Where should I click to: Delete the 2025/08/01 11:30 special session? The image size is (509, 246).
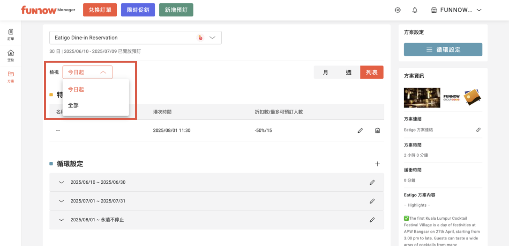[377, 130]
